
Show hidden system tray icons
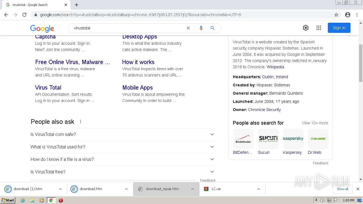(316, 200)
